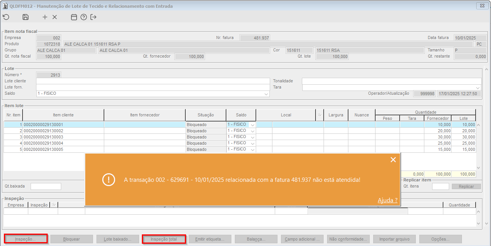Focus the Lote cliente input field
This screenshot has height=246, width=491.
(153, 81)
